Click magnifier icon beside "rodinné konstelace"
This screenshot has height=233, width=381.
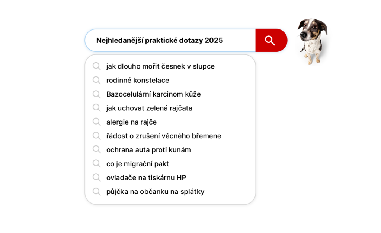point(97,80)
